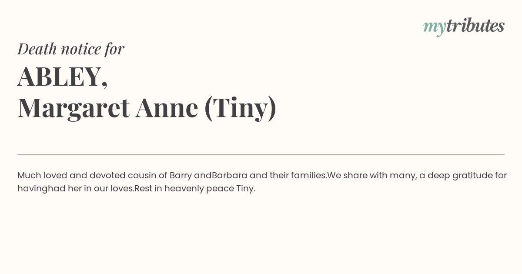
Task: Click "andBarbara" in the notice text
Action: 221,175
